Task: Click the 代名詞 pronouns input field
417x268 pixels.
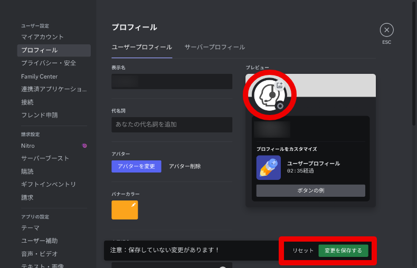Action: tap(172, 125)
